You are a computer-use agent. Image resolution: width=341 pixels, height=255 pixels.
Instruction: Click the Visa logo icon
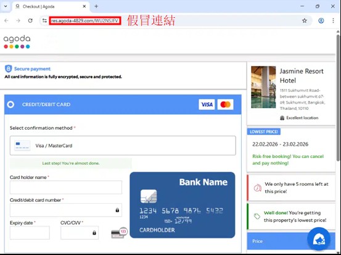207,104
